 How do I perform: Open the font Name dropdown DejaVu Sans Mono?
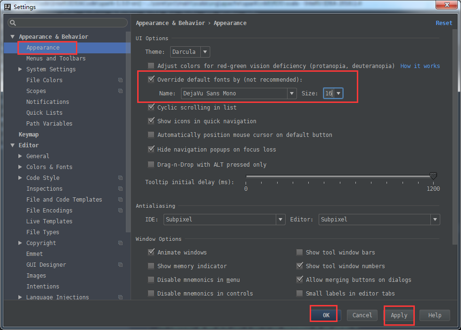click(239, 93)
